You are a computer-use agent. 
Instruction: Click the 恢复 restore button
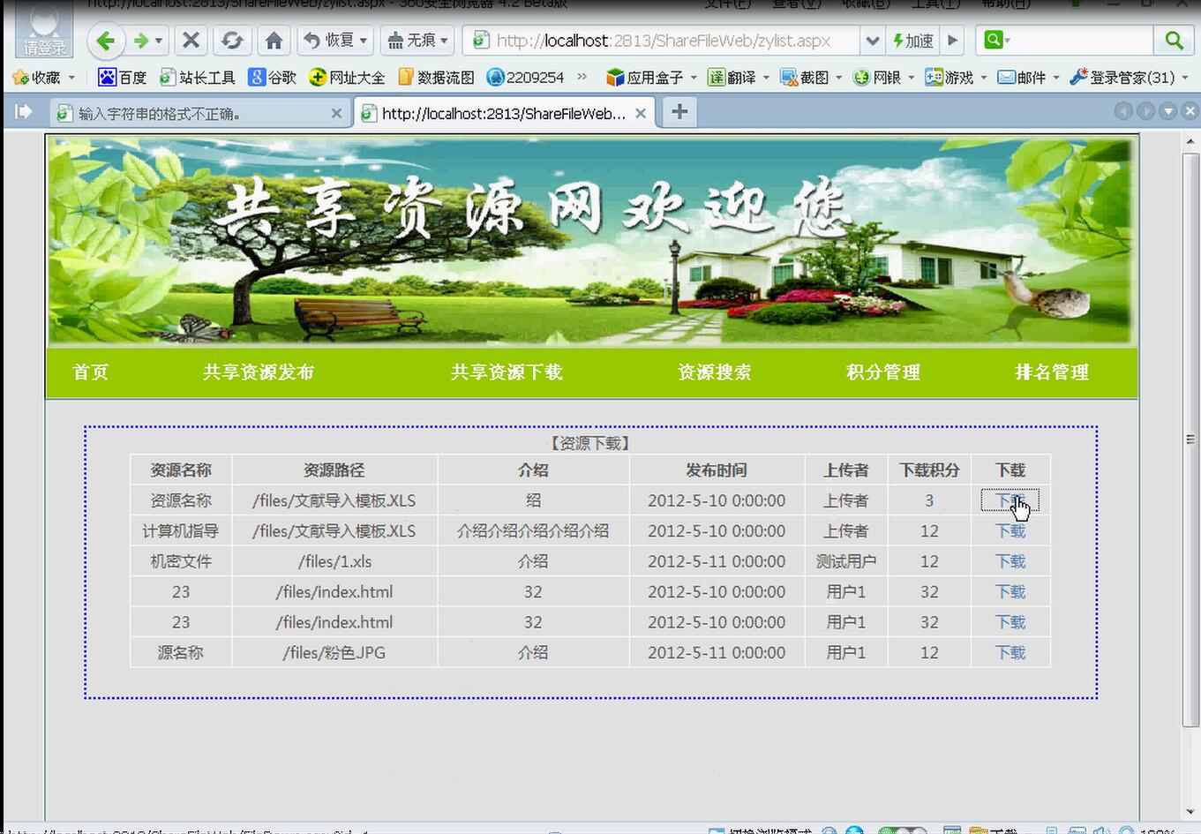click(x=329, y=41)
